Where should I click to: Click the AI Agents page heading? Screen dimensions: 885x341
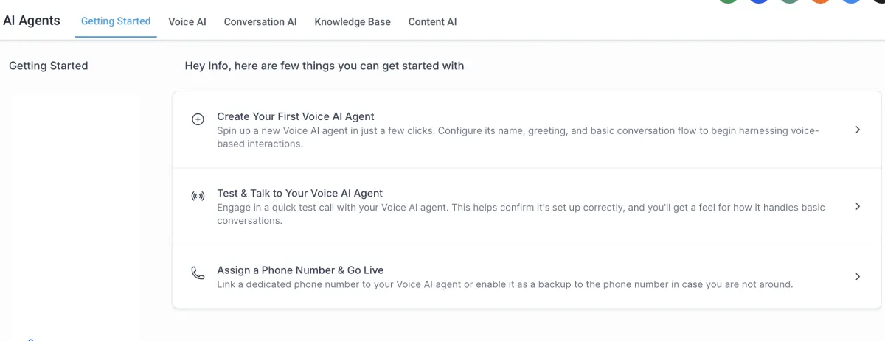32,21
